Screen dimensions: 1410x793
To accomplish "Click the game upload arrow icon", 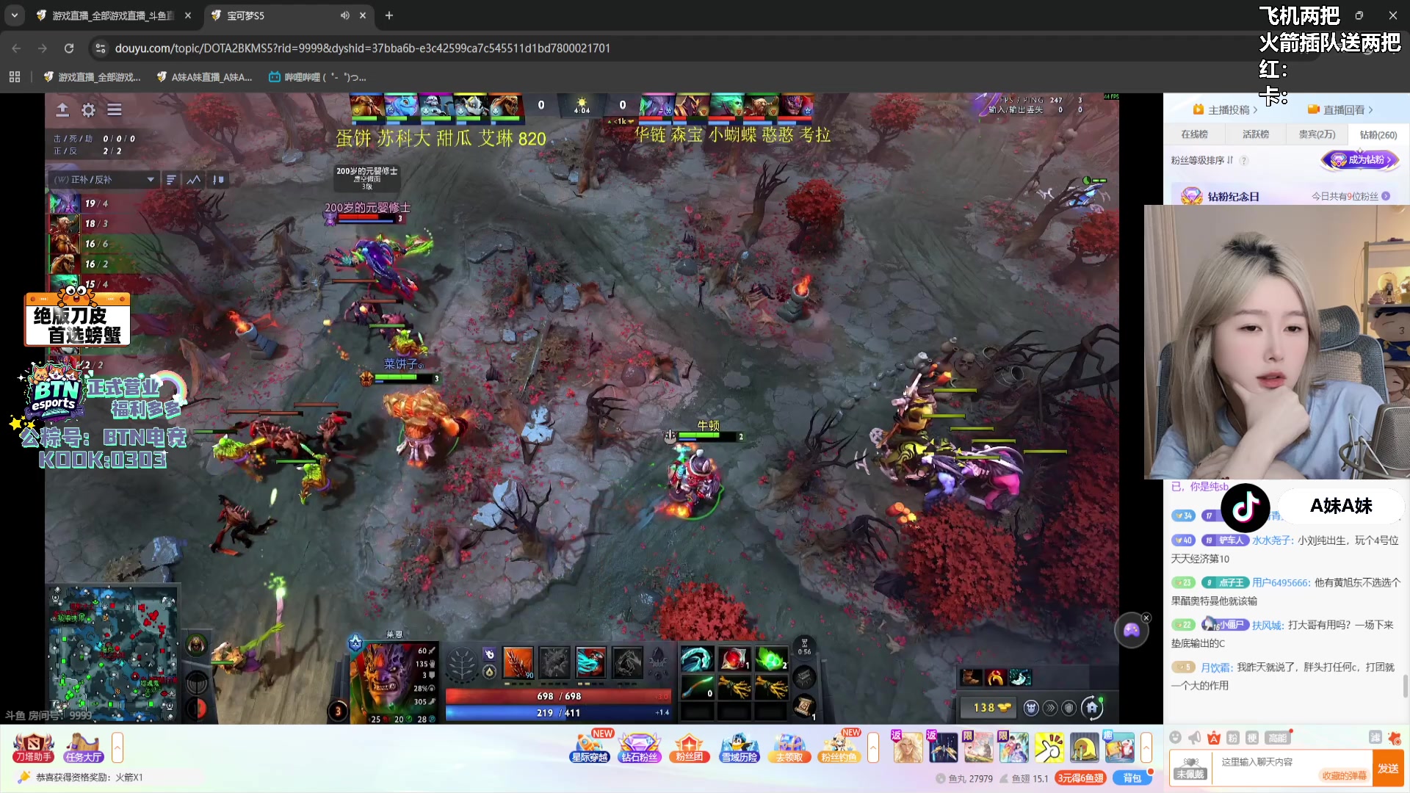I will (x=62, y=110).
